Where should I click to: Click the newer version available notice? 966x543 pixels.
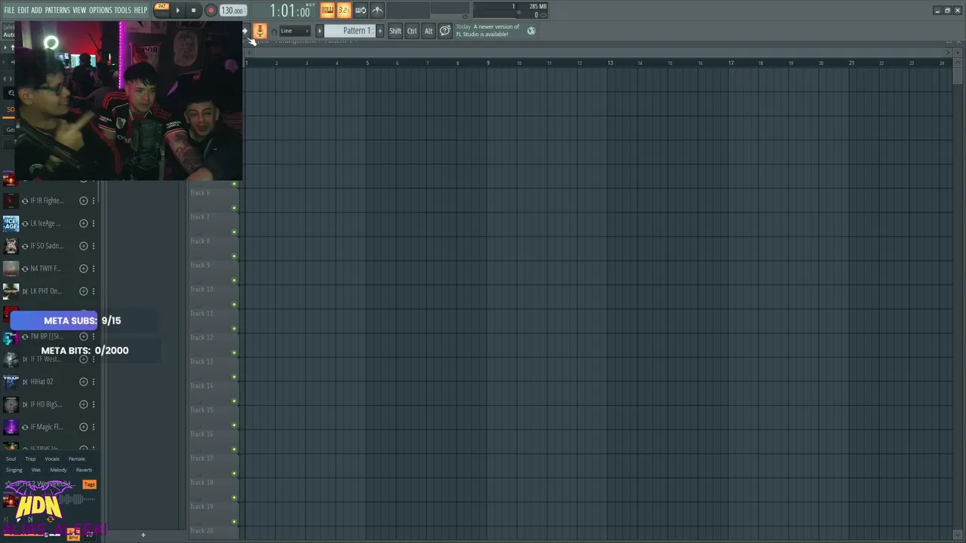488,30
